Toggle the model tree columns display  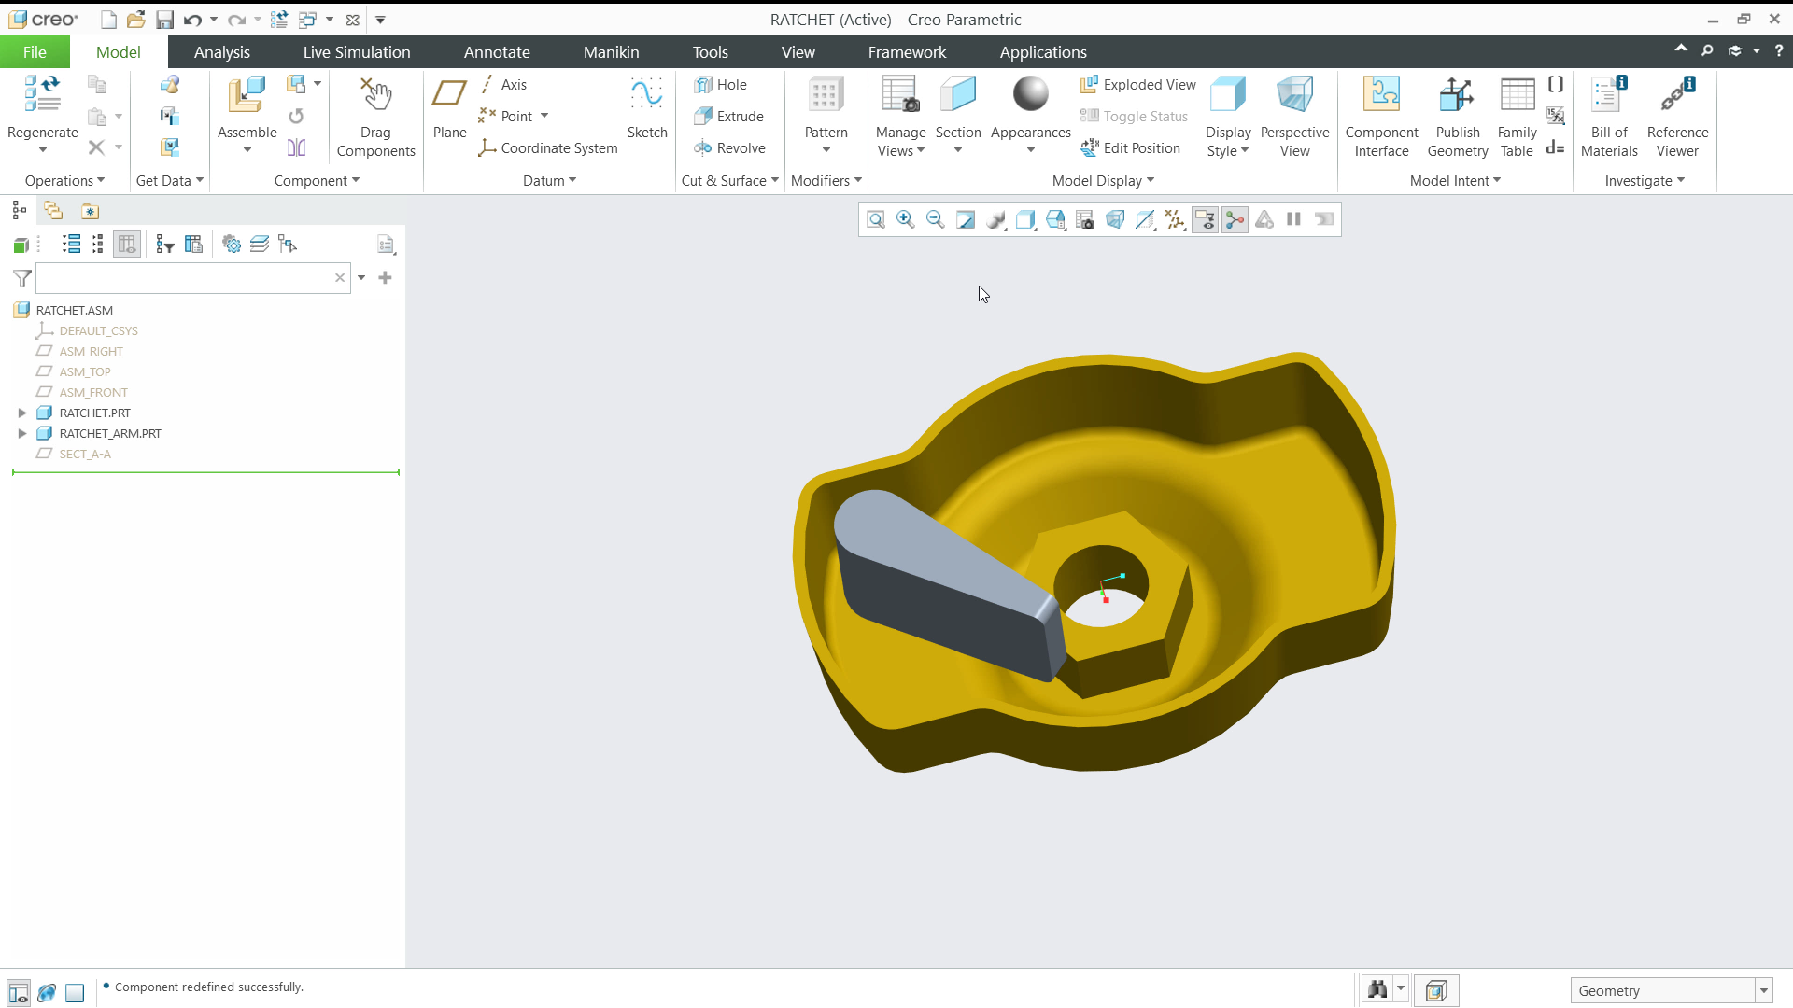pos(127,245)
